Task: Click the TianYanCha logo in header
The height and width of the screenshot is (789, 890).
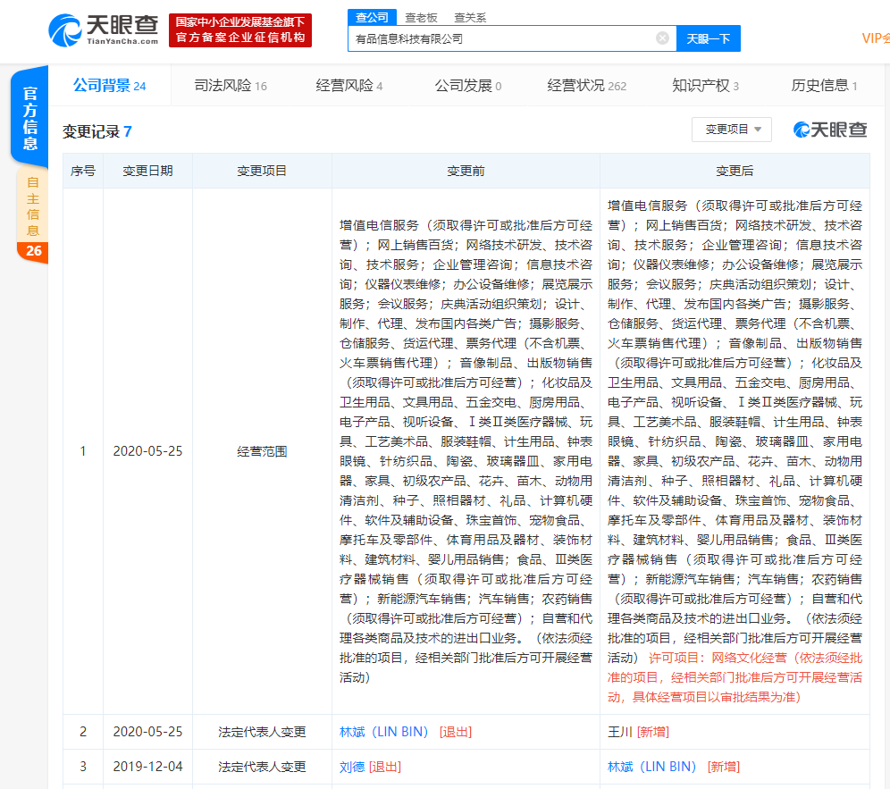Action: pyautogui.click(x=104, y=30)
